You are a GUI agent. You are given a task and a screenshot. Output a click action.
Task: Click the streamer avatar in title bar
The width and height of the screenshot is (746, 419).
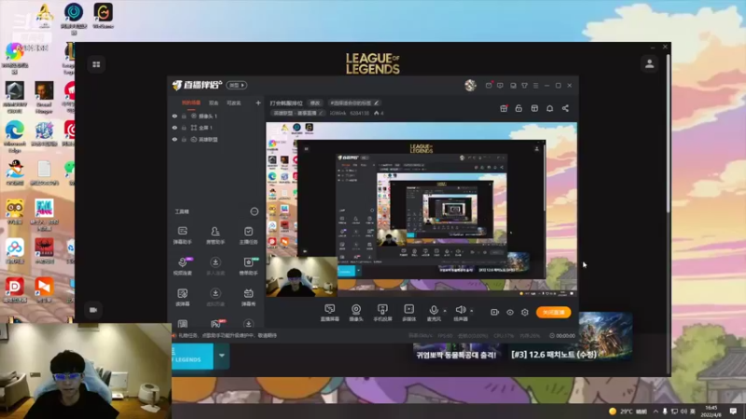point(470,85)
